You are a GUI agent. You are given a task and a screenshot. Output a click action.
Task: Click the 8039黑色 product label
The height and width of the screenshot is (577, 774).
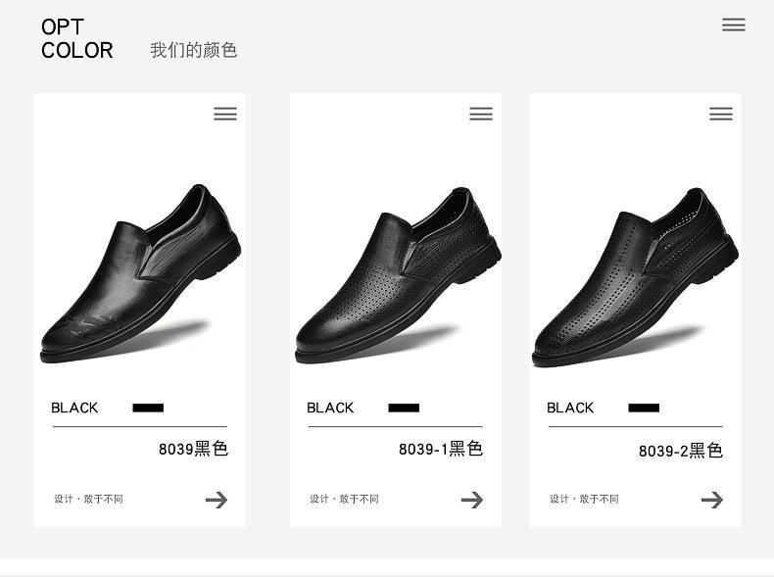coord(193,449)
